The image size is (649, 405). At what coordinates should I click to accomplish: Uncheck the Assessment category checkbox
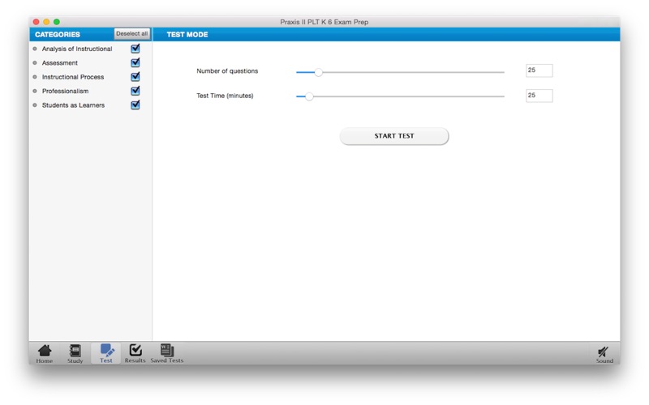coord(135,63)
